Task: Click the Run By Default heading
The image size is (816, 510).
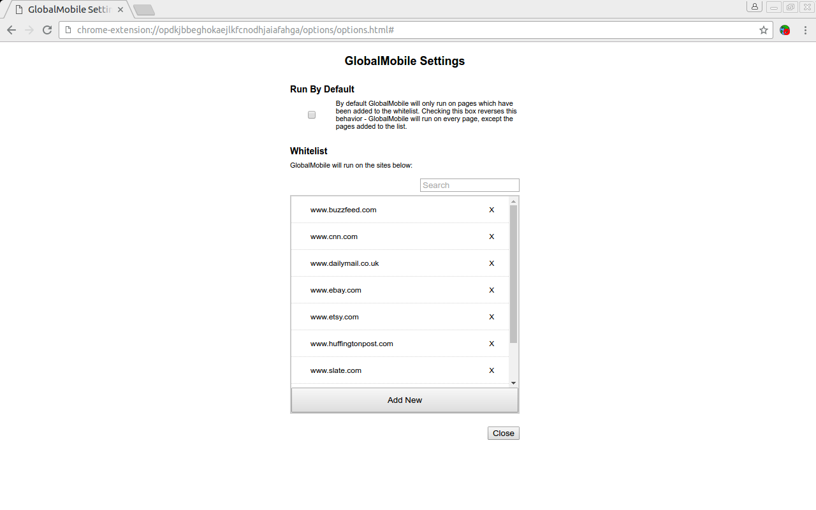Action: 322,89
